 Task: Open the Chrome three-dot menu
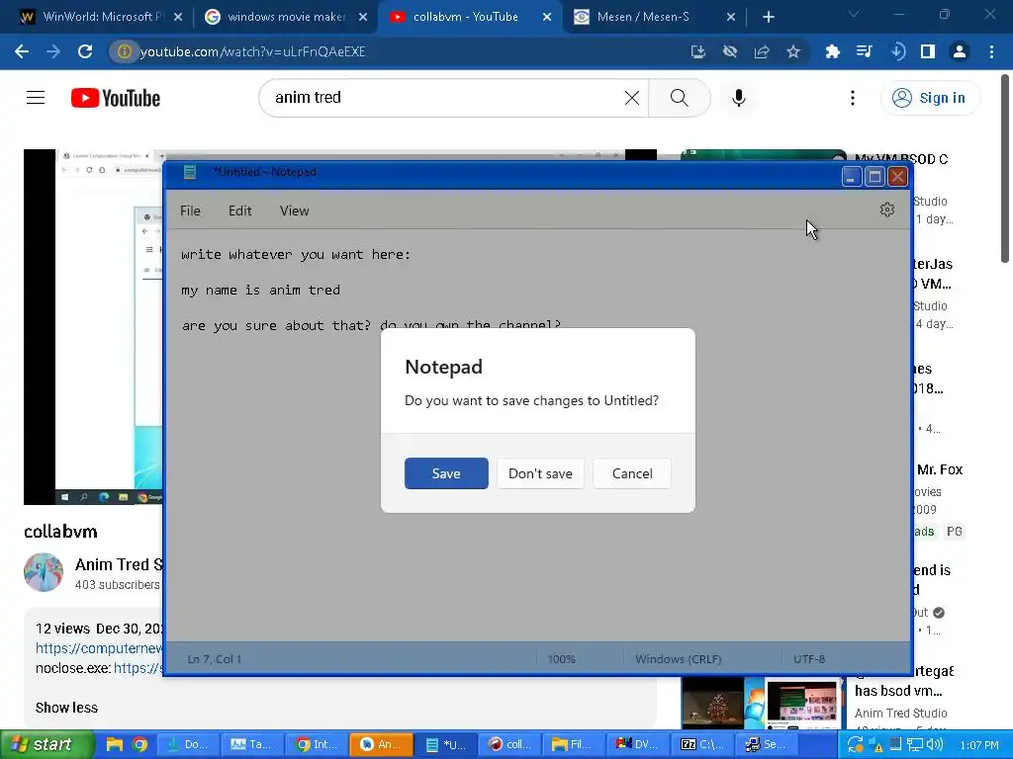click(991, 51)
